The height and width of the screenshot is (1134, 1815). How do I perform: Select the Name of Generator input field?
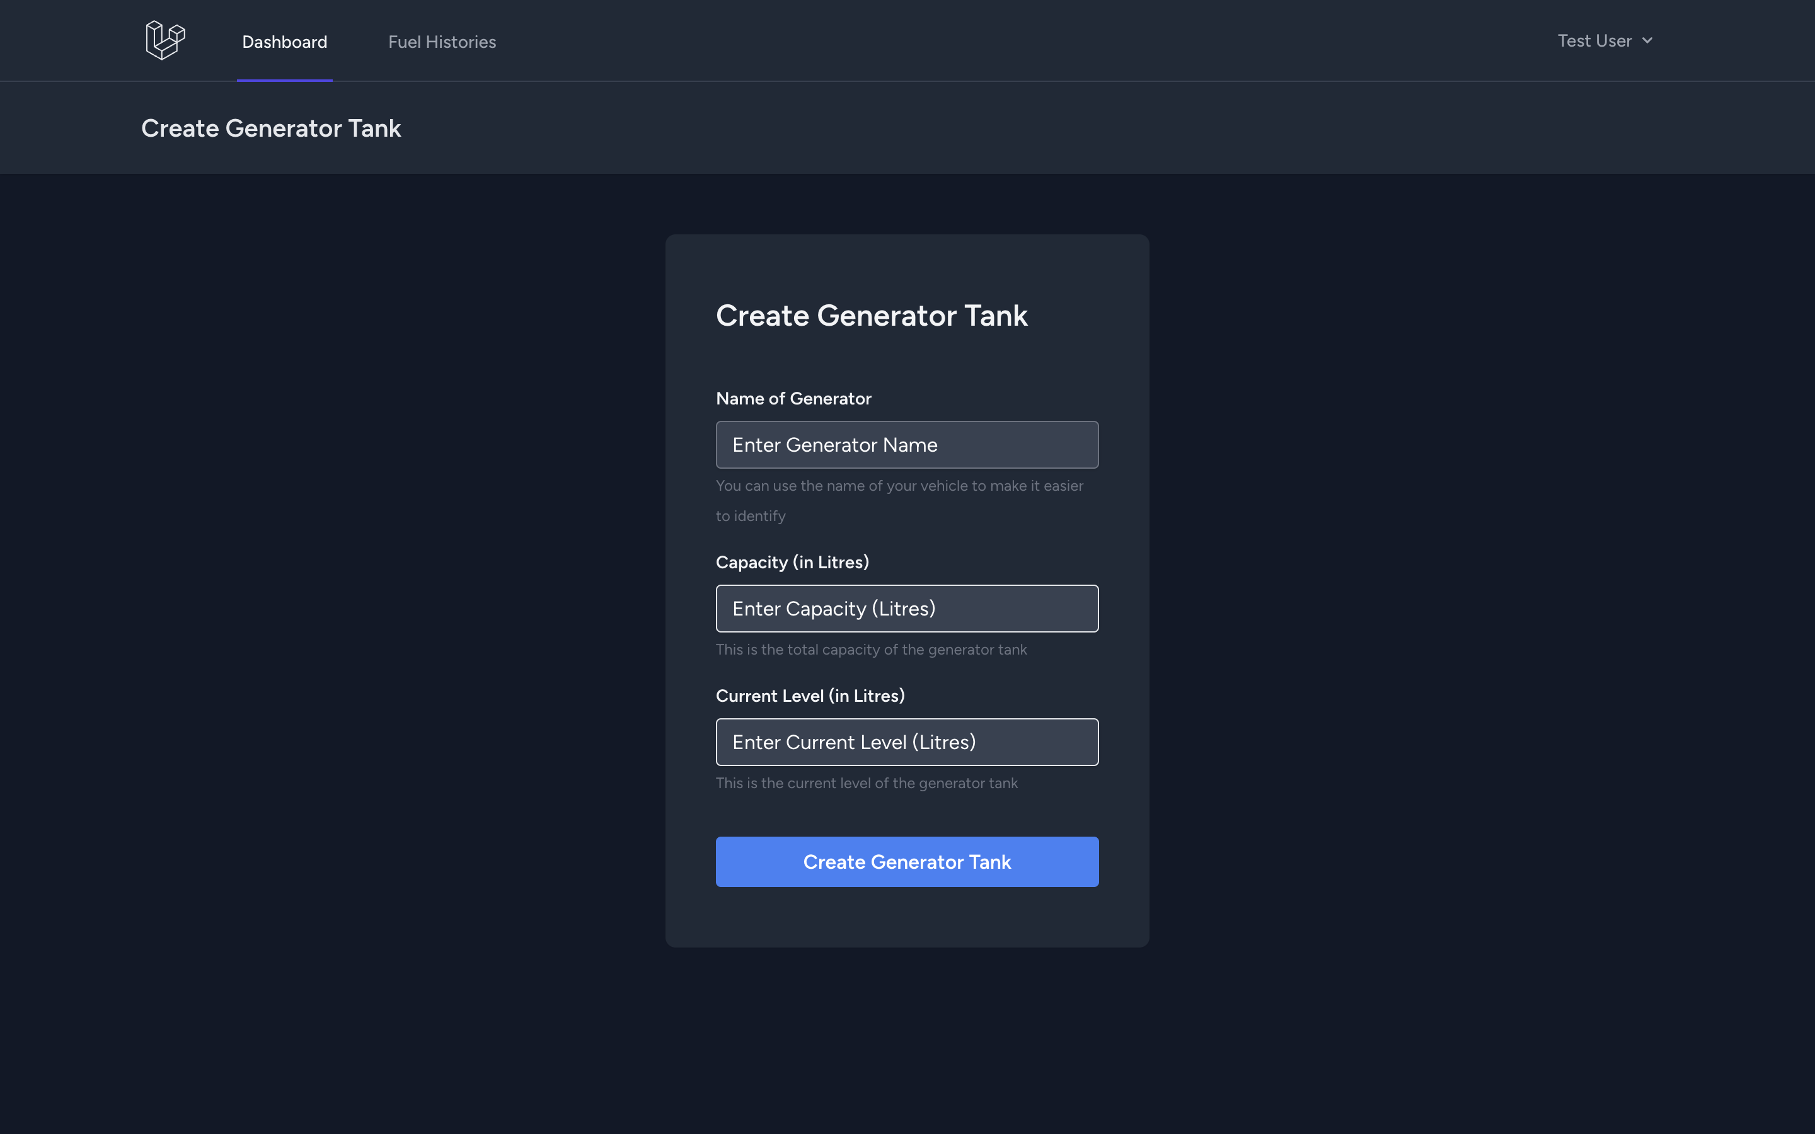click(x=907, y=444)
